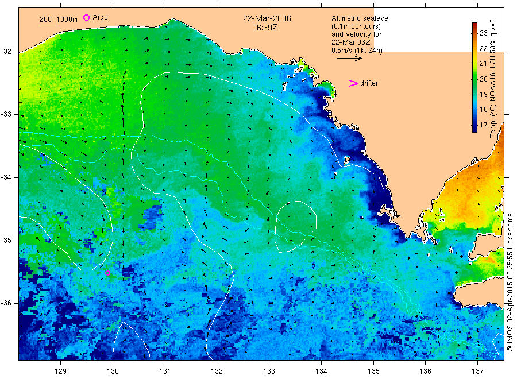Click the longitude label 137
The height and width of the screenshot is (379, 517).
pyautogui.click(x=477, y=372)
